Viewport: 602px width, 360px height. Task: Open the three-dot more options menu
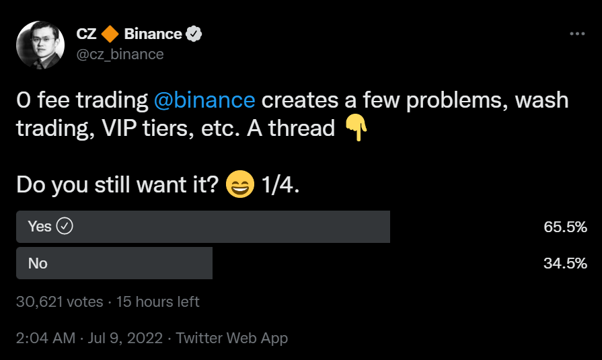[577, 34]
